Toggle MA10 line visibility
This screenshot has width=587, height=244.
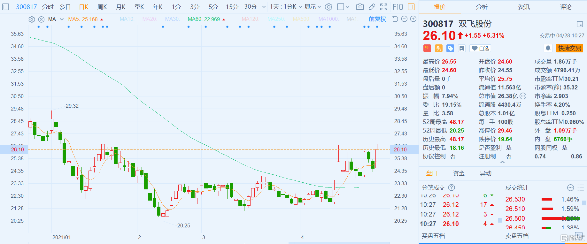(x=127, y=19)
